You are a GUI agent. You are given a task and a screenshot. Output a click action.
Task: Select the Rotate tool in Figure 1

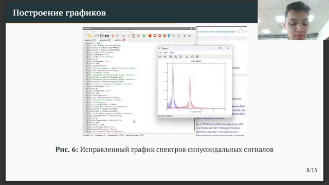[x=165, y=57]
